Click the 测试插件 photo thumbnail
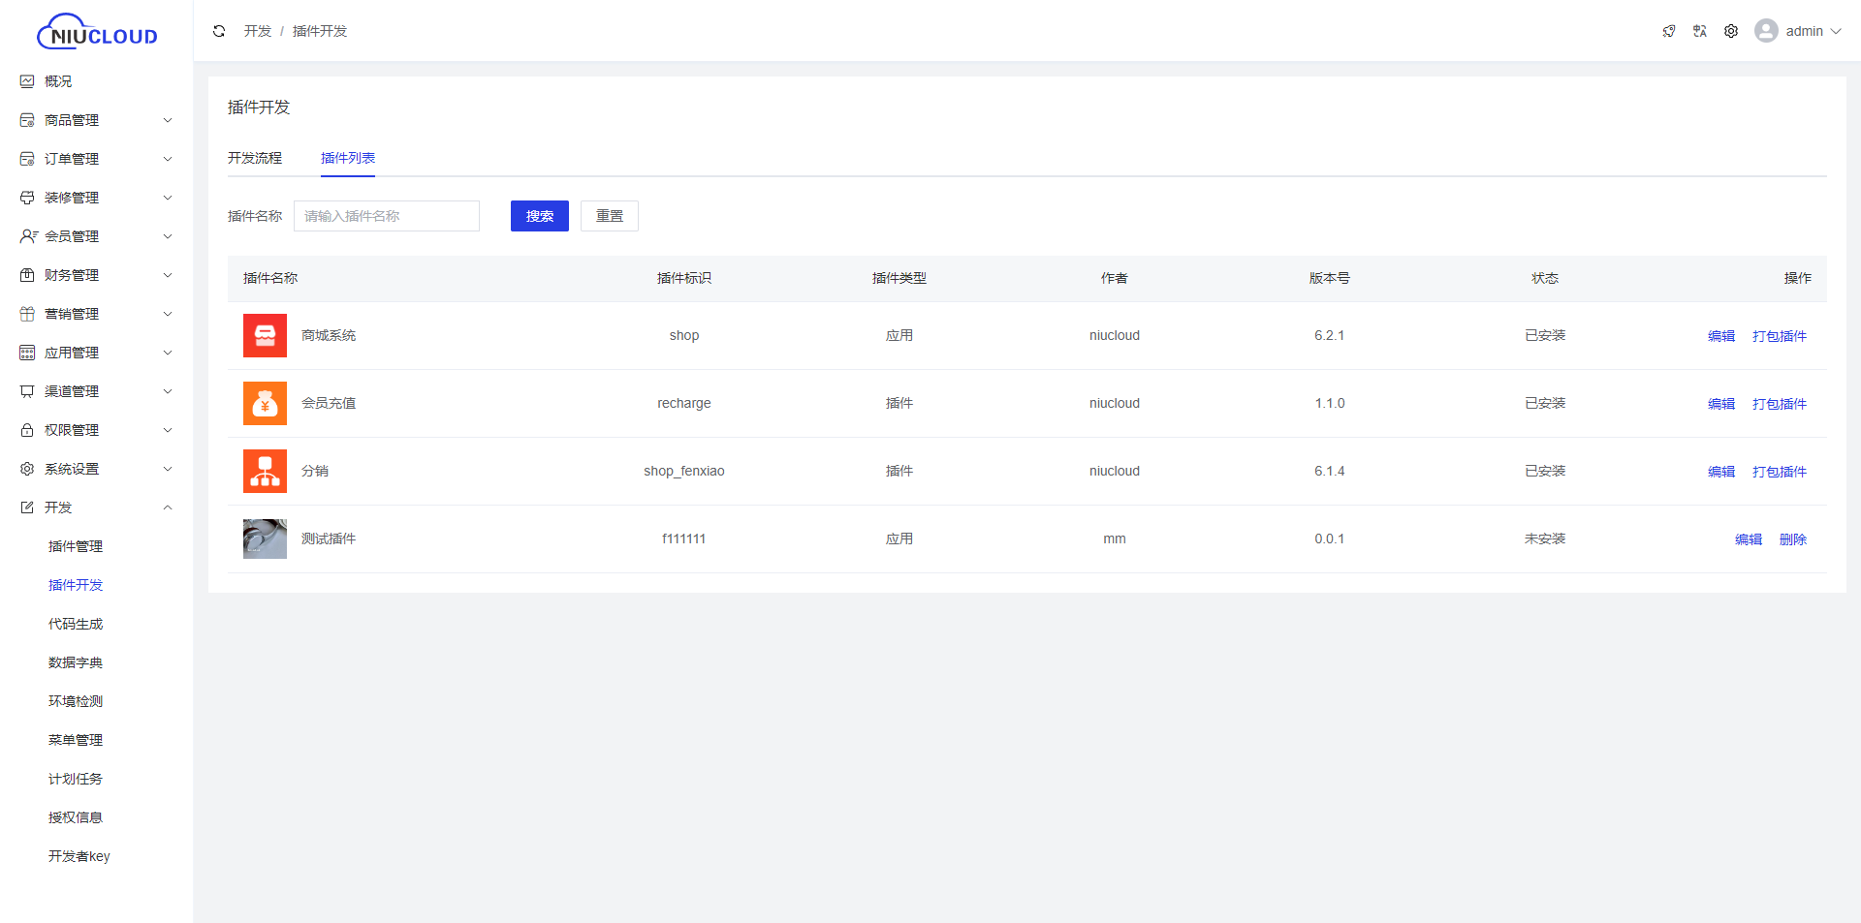Image resolution: width=1861 pixels, height=923 pixels. (265, 538)
